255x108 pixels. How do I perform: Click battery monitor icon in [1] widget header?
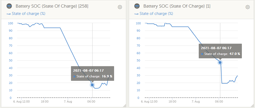(x=137, y=6)
